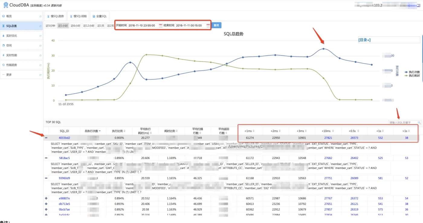Open calendar picker for 结束时间

tap(208, 25)
